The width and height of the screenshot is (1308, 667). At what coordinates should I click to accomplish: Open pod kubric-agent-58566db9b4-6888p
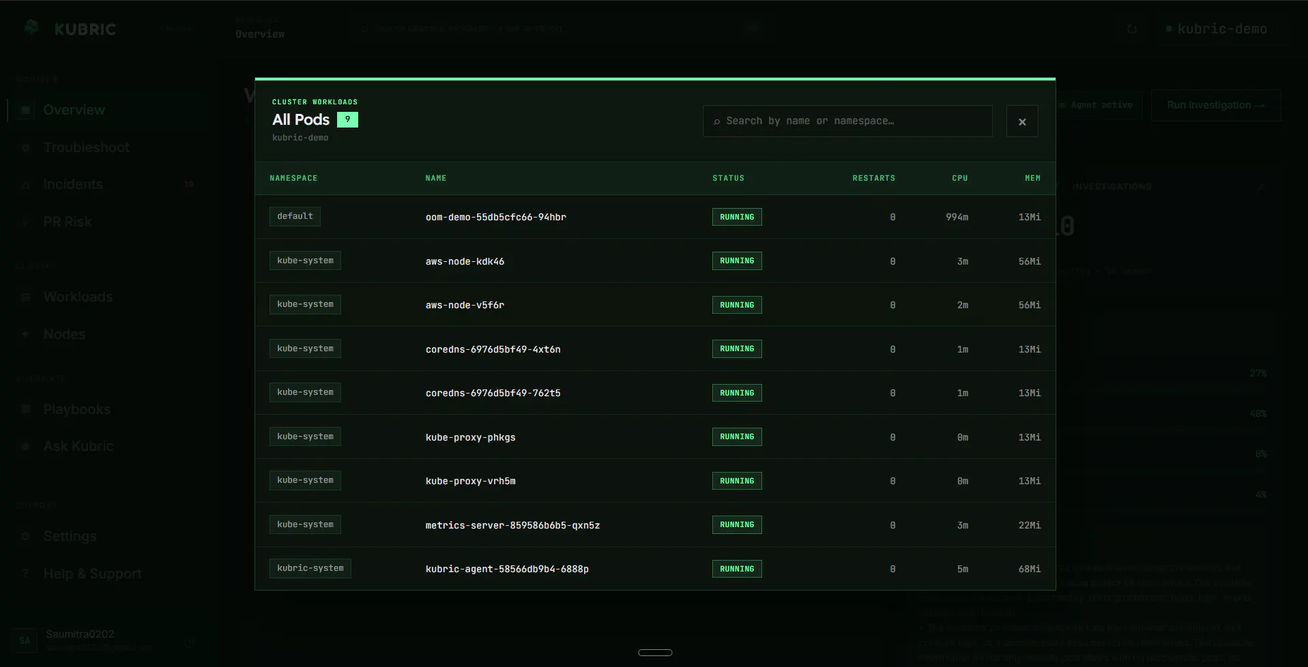point(507,569)
